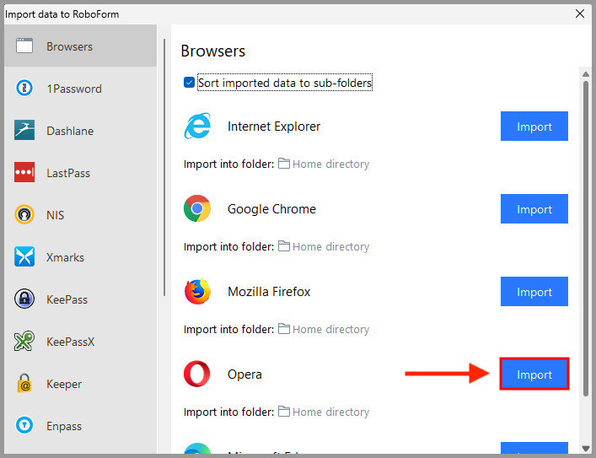Click the browser list scroll up arrow
596x458 pixels.
tap(585, 74)
